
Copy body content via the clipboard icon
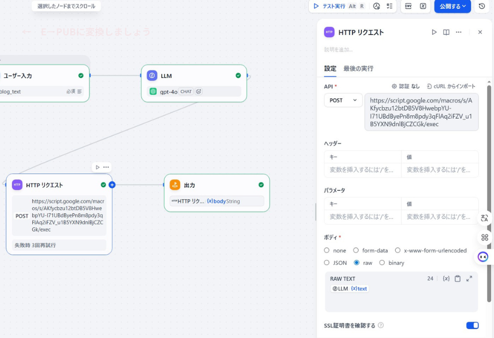tap(457, 279)
